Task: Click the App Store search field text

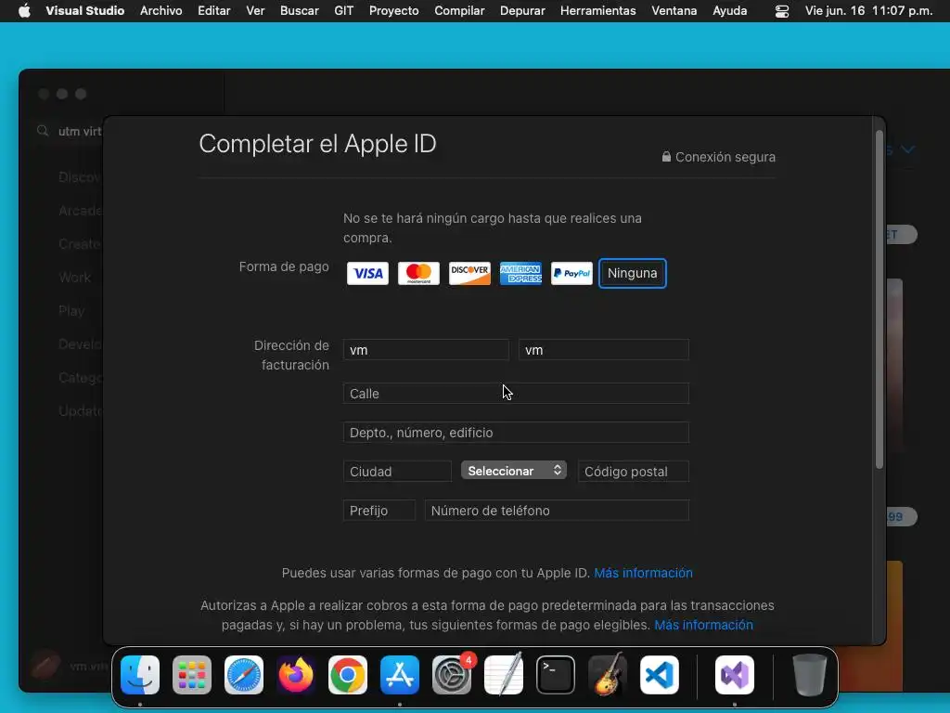Action: coord(80,131)
